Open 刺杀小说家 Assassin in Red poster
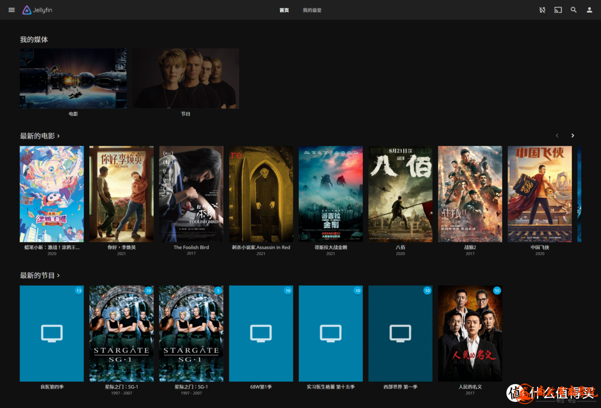This screenshot has width=601, height=408. (261, 194)
